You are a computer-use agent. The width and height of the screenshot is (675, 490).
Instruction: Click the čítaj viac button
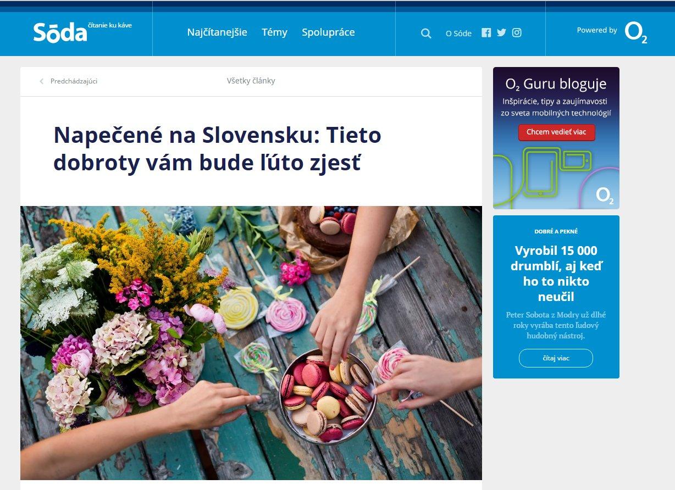(556, 358)
